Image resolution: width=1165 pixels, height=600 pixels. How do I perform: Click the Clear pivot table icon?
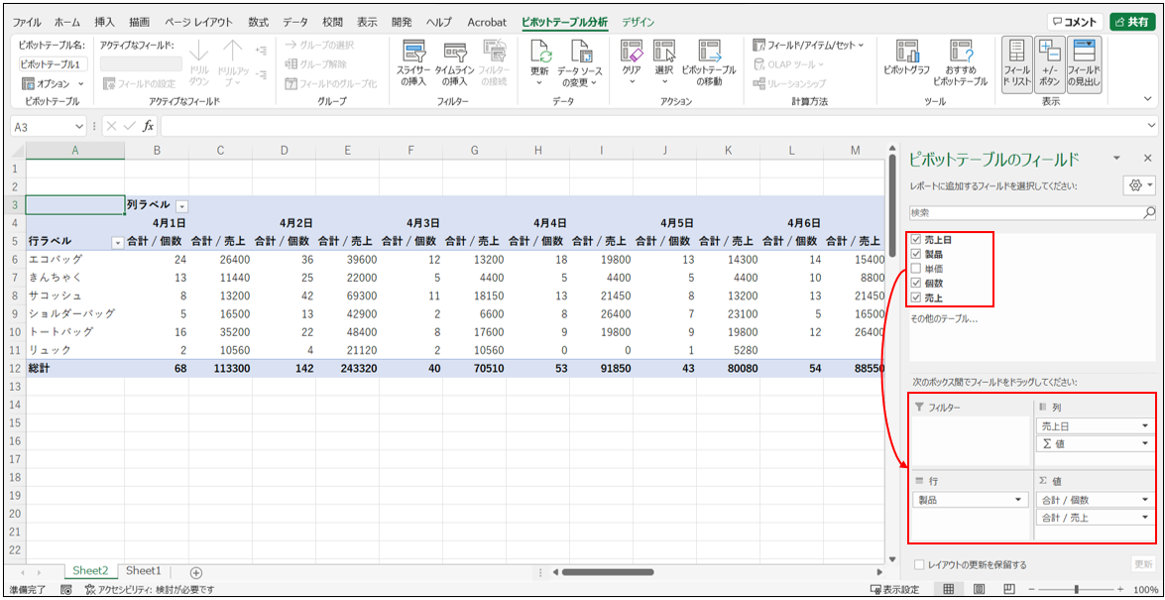(x=631, y=51)
